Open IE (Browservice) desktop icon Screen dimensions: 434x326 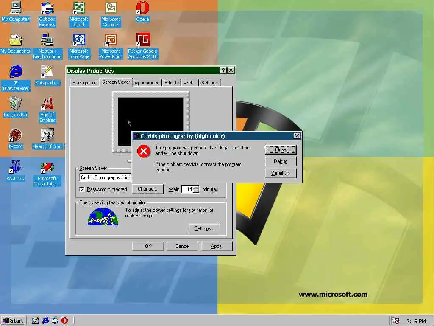(16, 78)
